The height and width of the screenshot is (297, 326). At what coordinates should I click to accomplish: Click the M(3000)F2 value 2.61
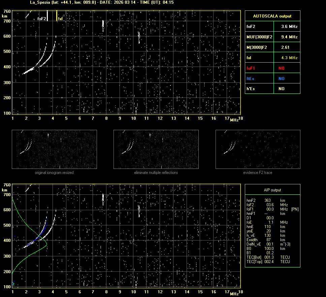(x=285, y=47)
